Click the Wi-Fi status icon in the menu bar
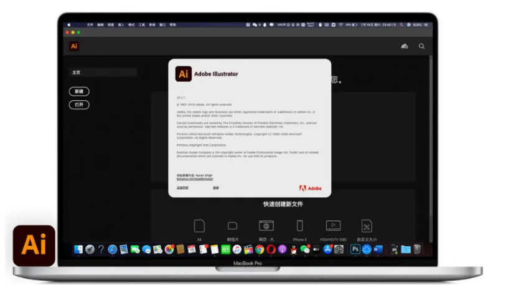The image size is (528, 285). click(x=341, y=24)
